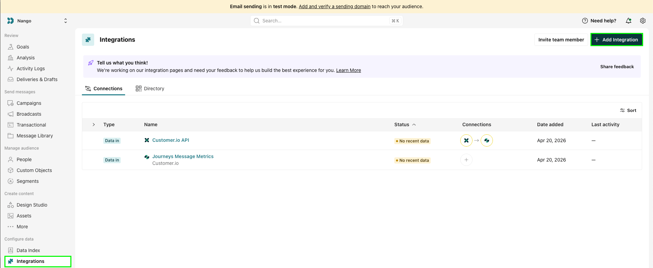653x268 pixels.
Task: Follow the Add and verify a sending domain link
Action: point(334,6)
